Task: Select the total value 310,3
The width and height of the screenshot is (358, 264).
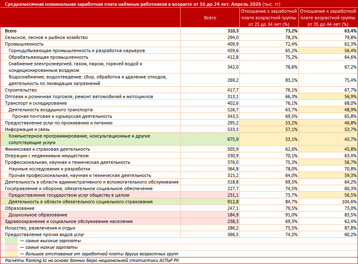Action: [233, 31]
